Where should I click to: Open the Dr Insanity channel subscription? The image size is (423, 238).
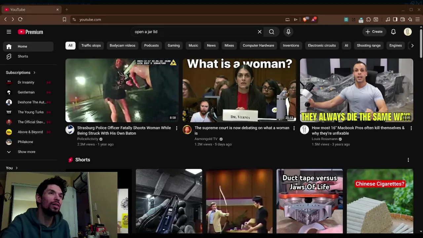coord(28,82)
